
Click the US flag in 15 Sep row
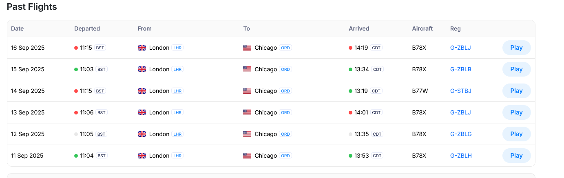pyautogui.click(x=247, y=69)
